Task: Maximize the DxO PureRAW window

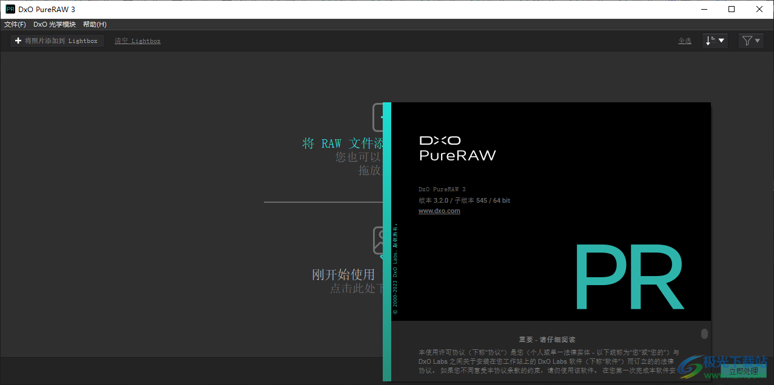Action: (x=732, y=9)
